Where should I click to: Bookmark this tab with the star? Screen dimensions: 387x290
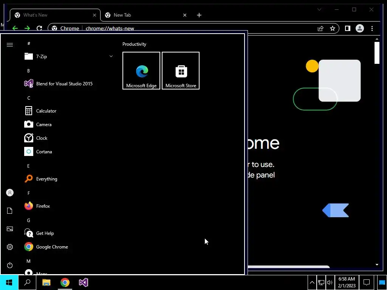(x=333, y=28)
